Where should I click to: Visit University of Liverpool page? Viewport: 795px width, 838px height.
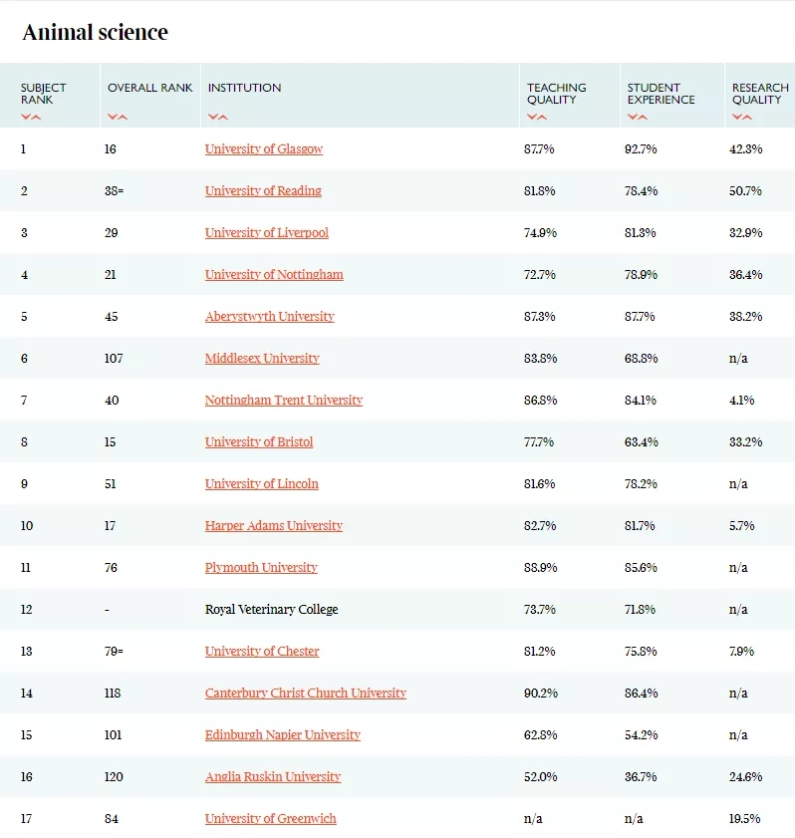267,233
